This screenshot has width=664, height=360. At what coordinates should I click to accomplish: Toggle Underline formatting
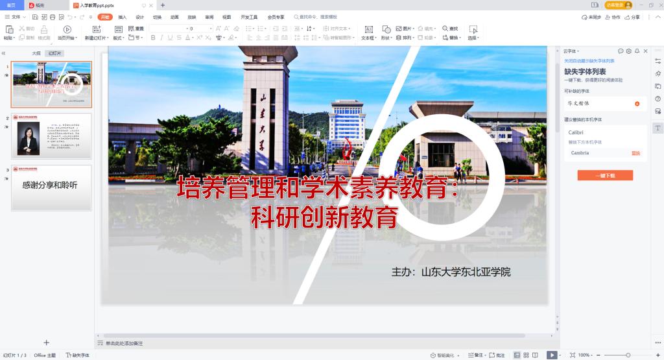click(171, 38)
